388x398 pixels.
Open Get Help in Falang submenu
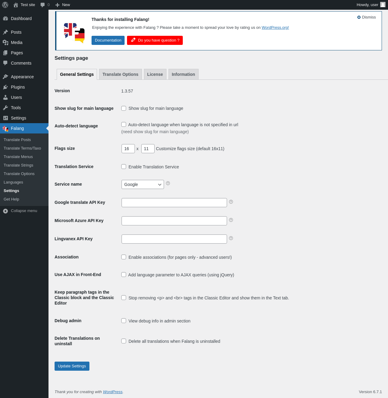[12, 199]
